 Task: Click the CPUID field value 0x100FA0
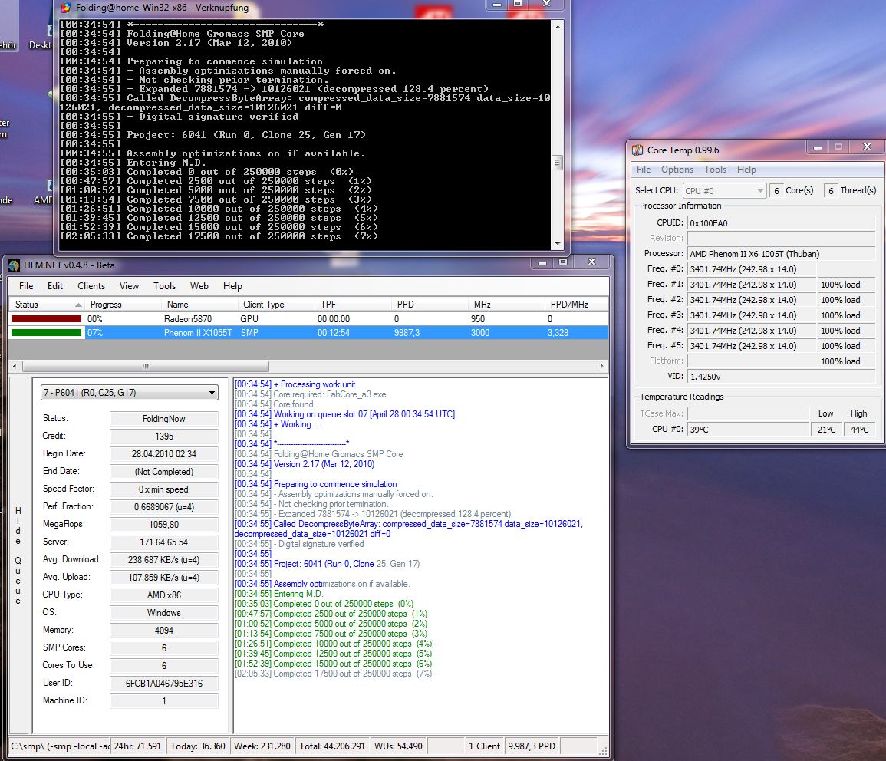coord(781,223)
